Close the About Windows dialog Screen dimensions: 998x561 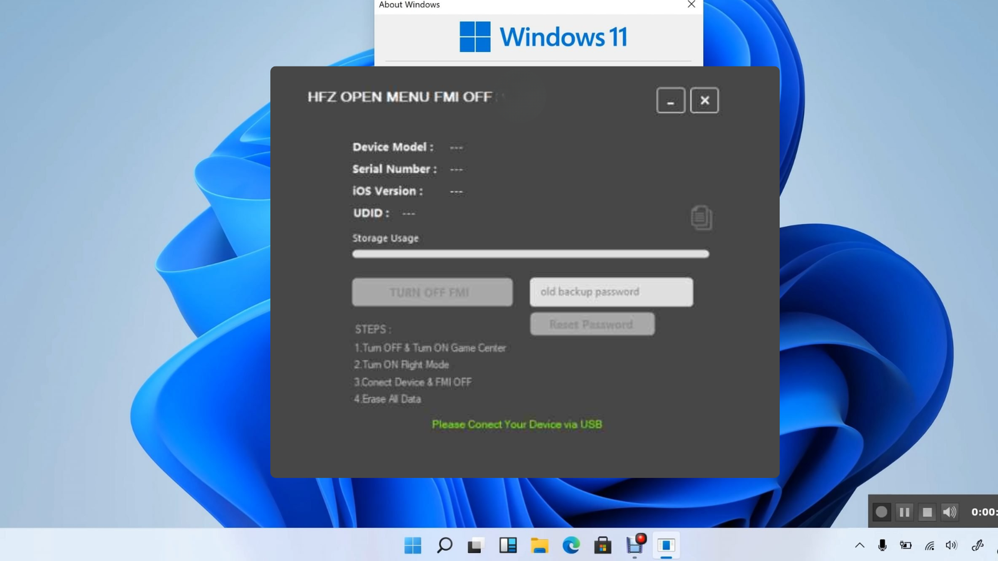click(690, 4)
